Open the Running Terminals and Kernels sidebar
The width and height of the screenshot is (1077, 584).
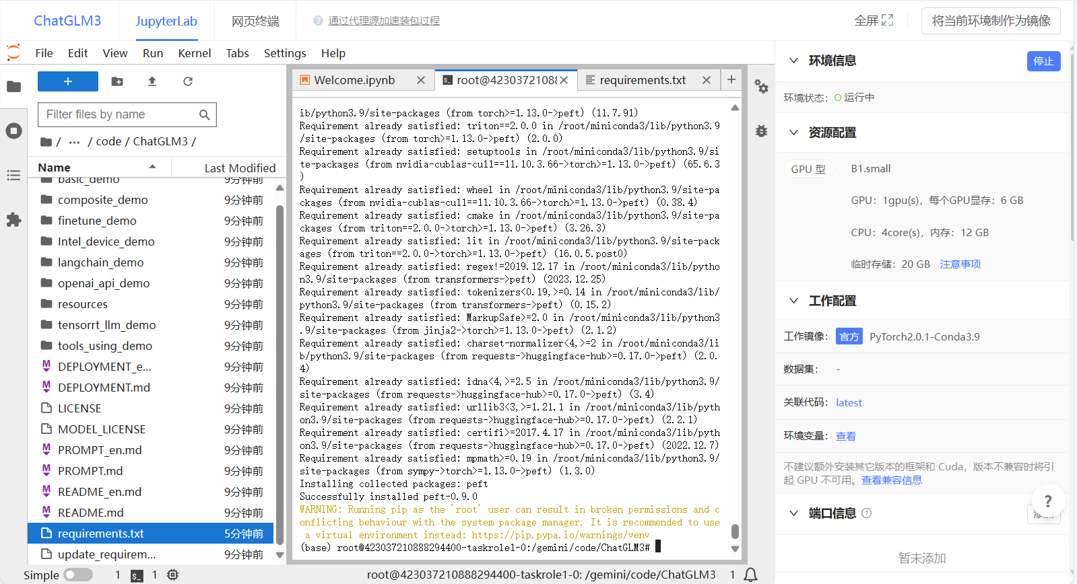click(x=13, y=131)
